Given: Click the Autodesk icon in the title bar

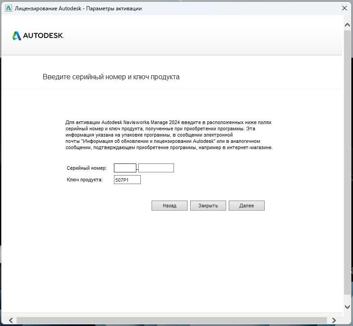Looking at the screenshot, I should coord(9,9).
